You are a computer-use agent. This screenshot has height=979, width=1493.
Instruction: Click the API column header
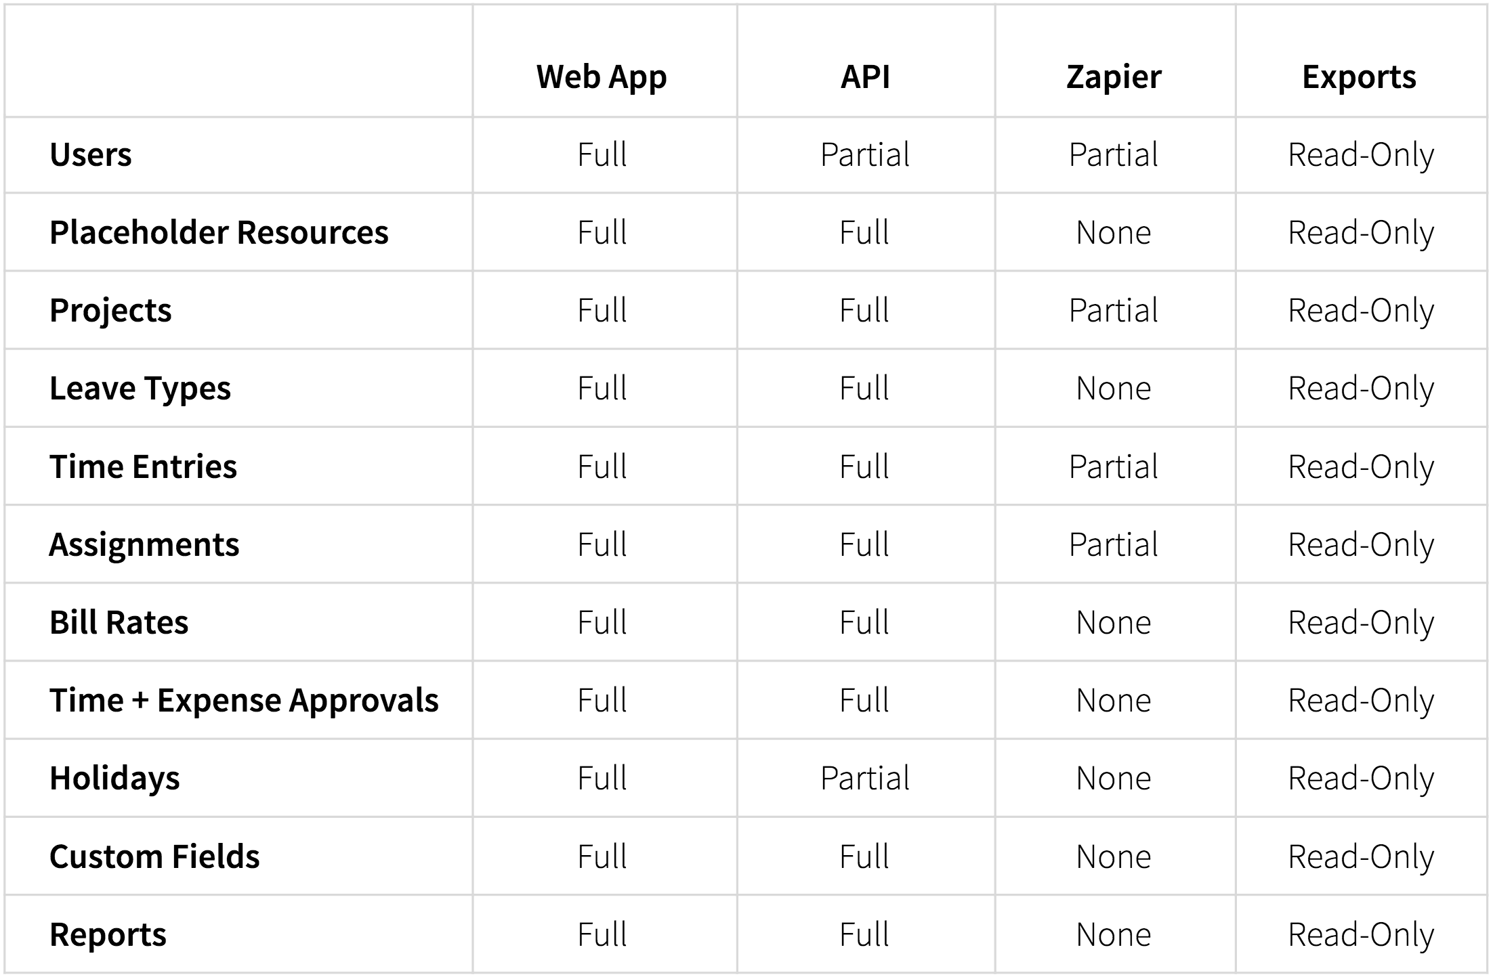pos(865,77)
